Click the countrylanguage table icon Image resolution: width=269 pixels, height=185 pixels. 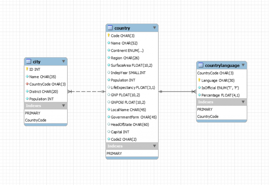pyautogui.click(x=201, y=65)
